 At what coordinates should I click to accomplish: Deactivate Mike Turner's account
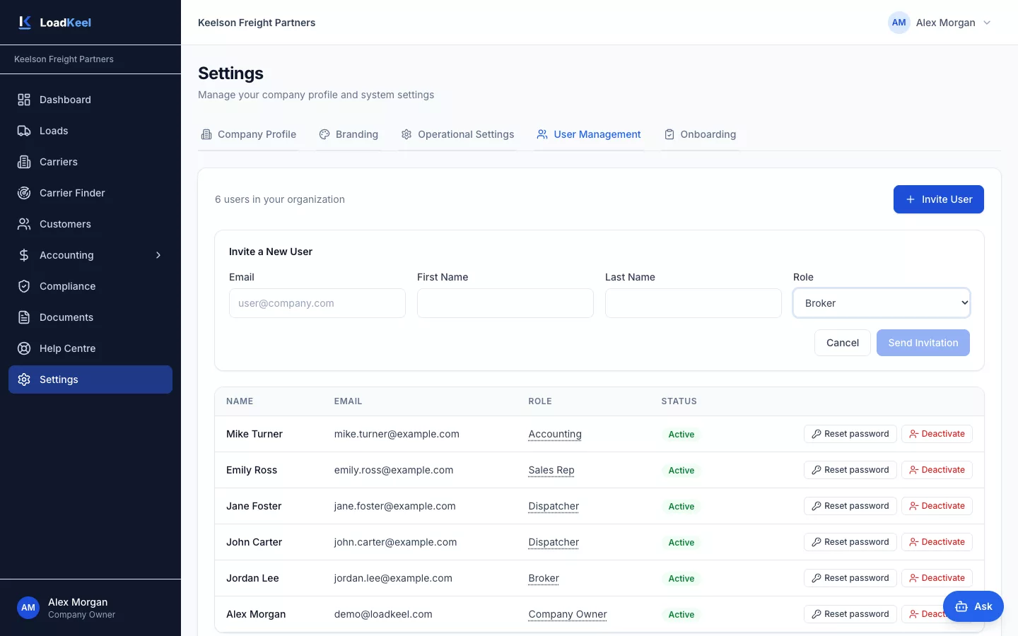[x=937, y=434]
